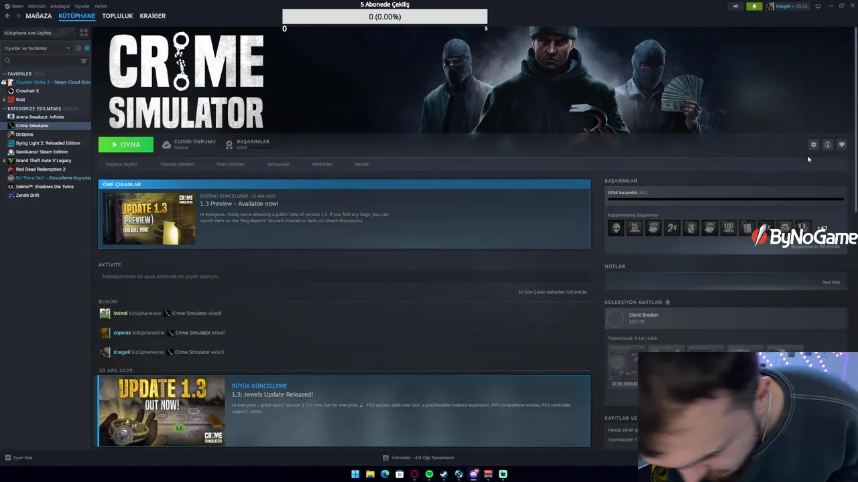Image resolution: width=858 pixels, height=482 pixels.
Task: Click the 2x achievement icon
Action: 672,228
